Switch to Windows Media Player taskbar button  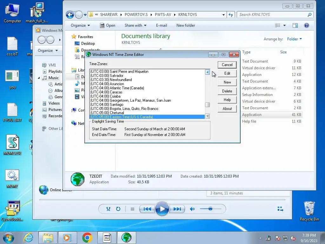(x=67, y=238)
